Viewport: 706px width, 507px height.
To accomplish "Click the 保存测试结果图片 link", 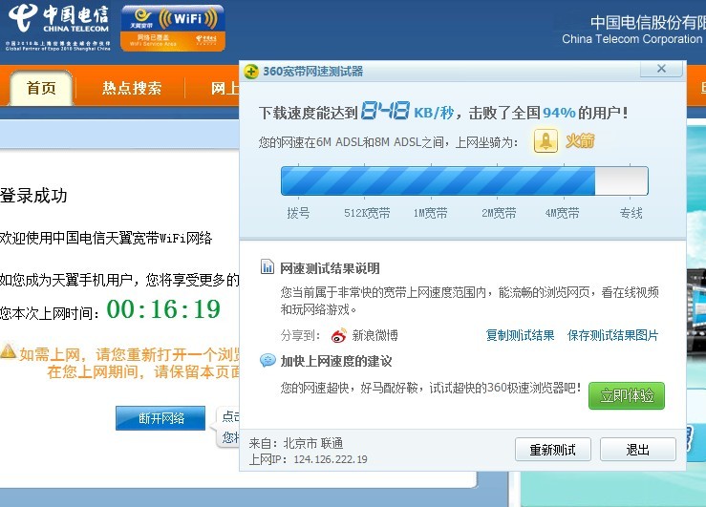I will click(x=612, y=335).
